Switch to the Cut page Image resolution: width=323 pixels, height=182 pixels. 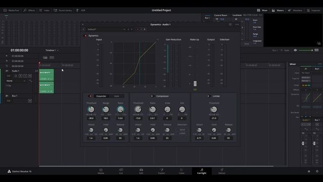coord(121,171)
